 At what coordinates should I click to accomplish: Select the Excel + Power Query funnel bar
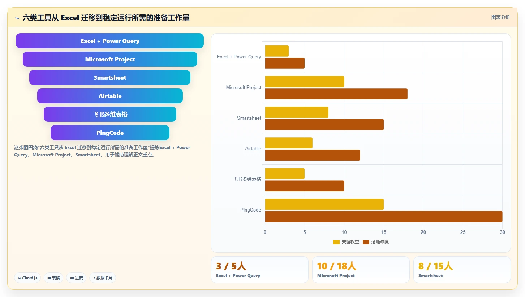(x=110, y=41)
